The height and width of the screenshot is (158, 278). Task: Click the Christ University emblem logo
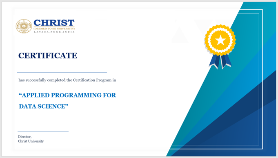(24, 26)
